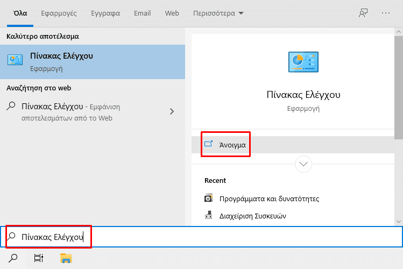Open recent item Διαχείριση Συσκευών

pos(253,216)
